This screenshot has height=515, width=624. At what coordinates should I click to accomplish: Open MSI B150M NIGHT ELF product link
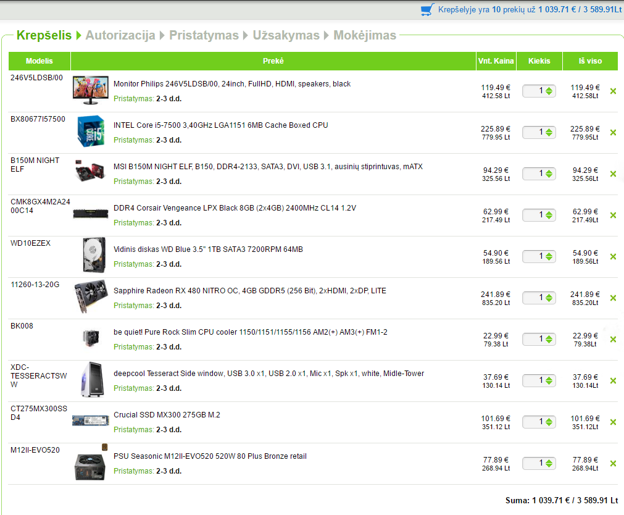point(268,167)
